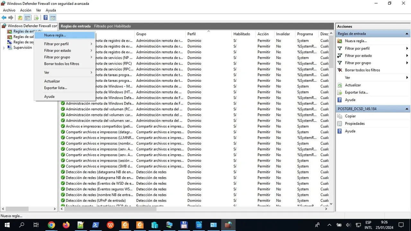
Task: Sort by the Perfil column header
Action: click(x=208, y=34)
